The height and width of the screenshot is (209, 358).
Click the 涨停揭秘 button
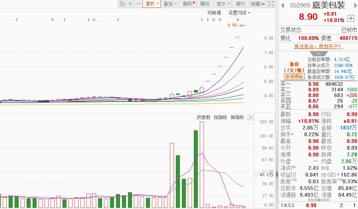pyautogui.click(x=293, y=77)
